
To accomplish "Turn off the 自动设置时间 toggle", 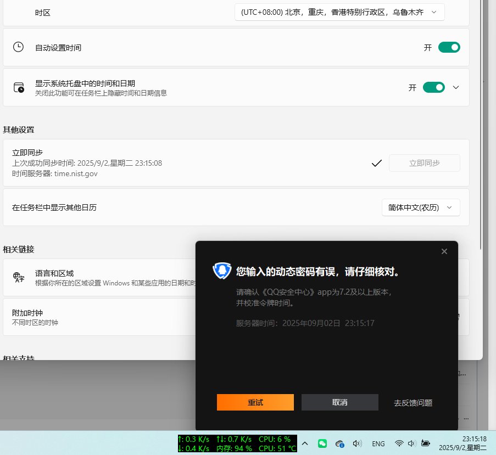I will click(449, 48).
